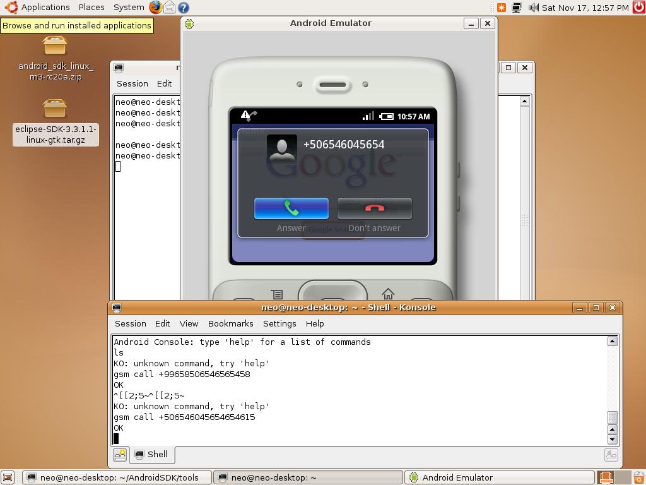646x485 pixels.
Task: Minimize the Android Emulator window
Action: pyautogui.click(x=471, y=23)
